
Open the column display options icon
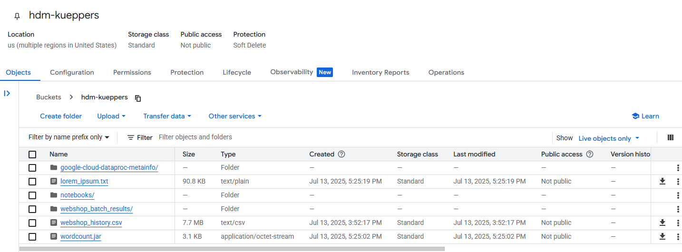coord(671,137)
